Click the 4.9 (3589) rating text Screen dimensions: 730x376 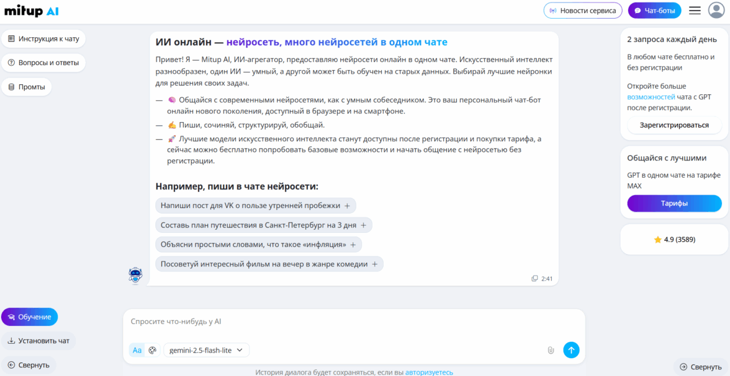pos(680,240)
